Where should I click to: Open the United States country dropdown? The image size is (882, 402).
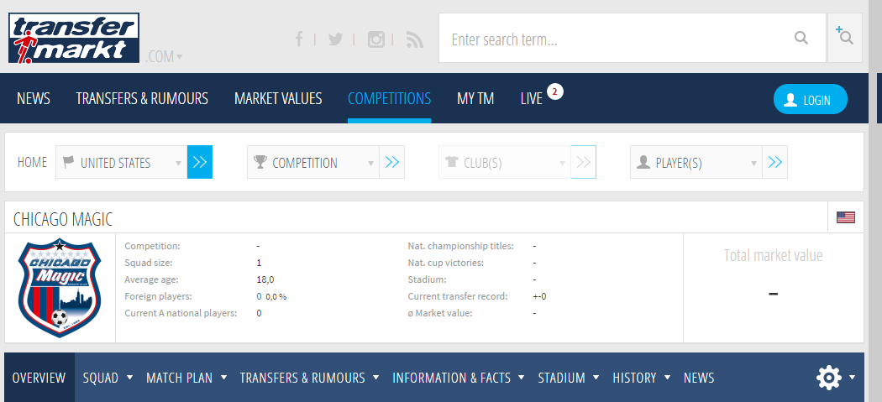coord(122,163)
